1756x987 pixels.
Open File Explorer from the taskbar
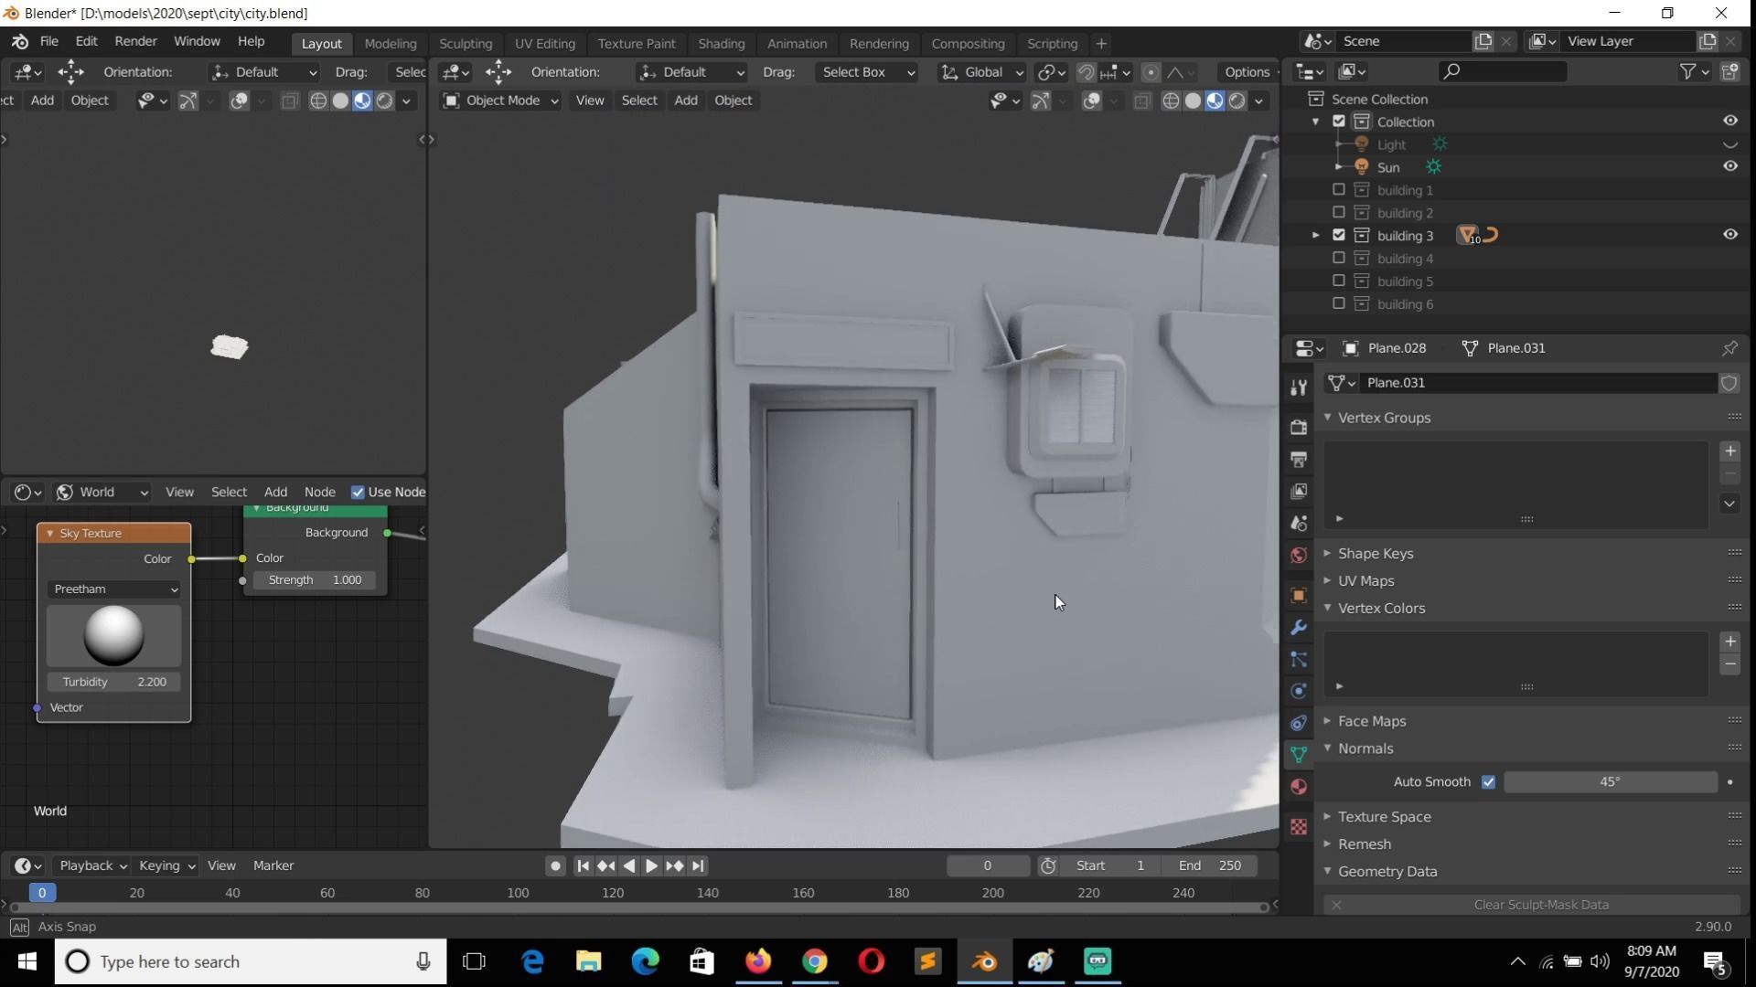588,961
